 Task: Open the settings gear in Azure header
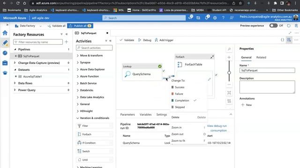click(x=215, y=18)
